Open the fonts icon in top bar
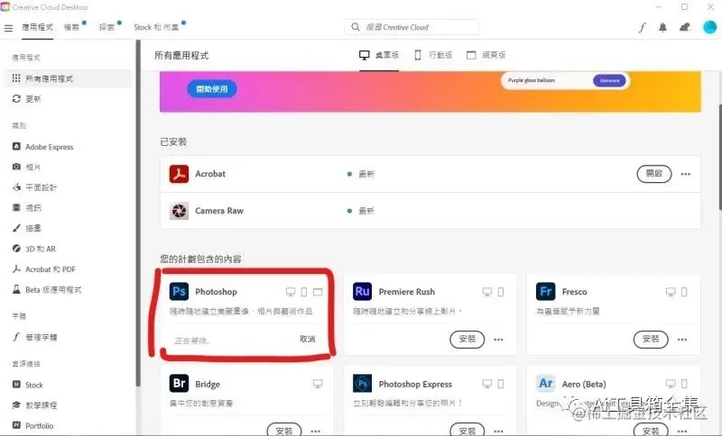The width and height of the screenshot is (722, 436). point(642,28)
